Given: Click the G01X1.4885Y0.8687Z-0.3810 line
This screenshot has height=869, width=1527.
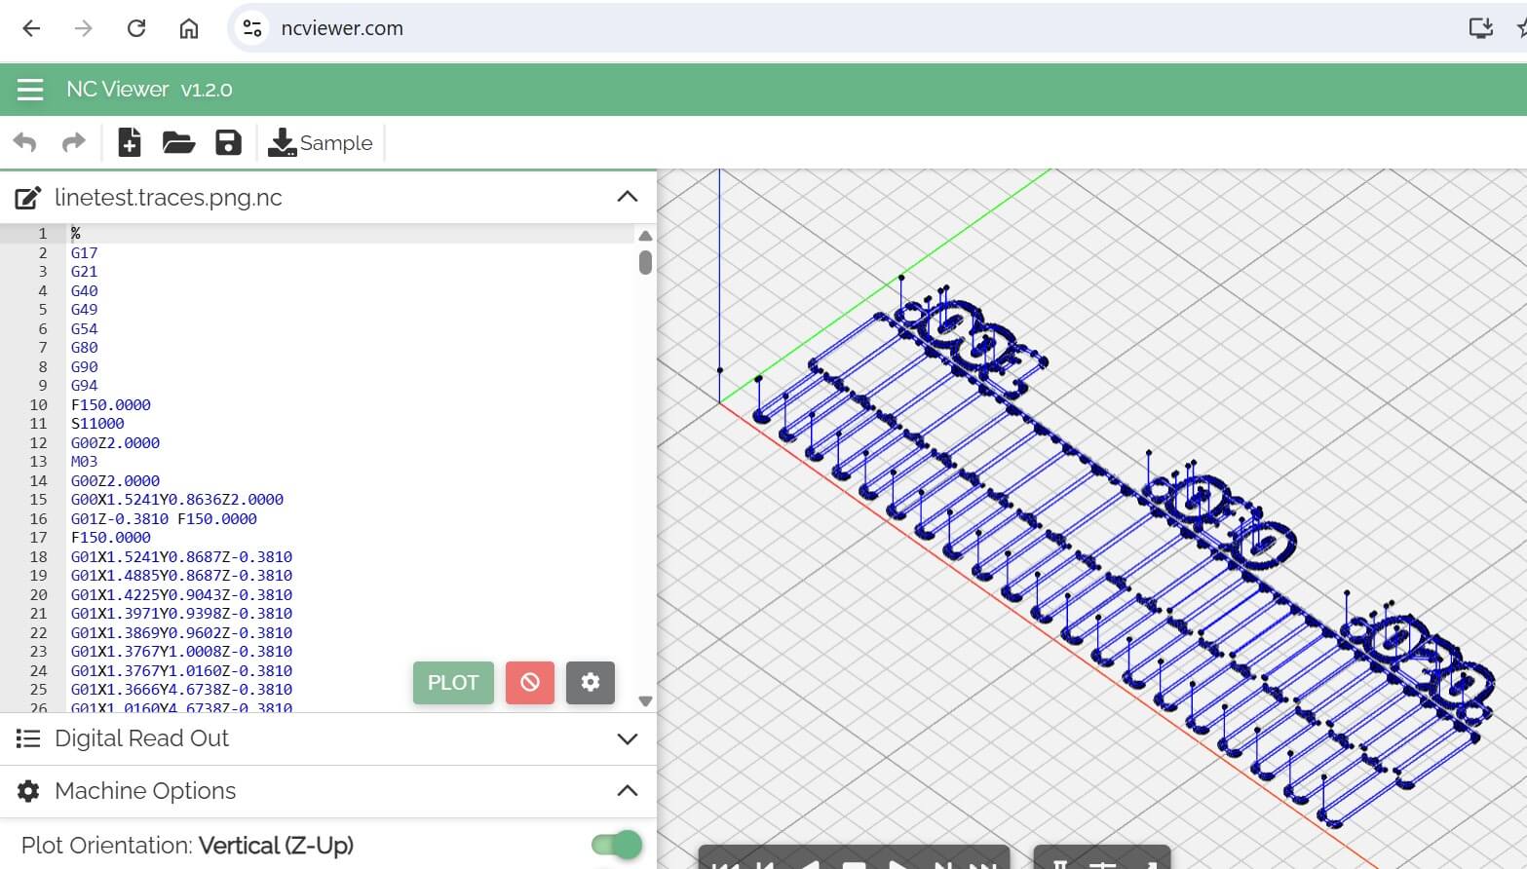Looking at the screenshot, I should 181,576.
